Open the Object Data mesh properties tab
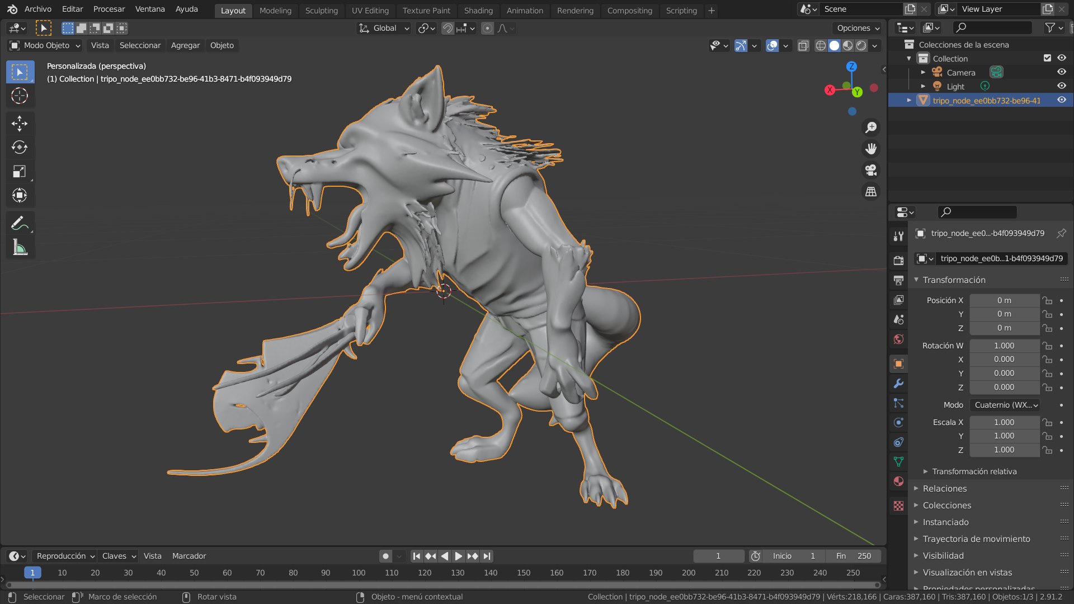Viewport: 1074px width, 604px height. (898, 462)
